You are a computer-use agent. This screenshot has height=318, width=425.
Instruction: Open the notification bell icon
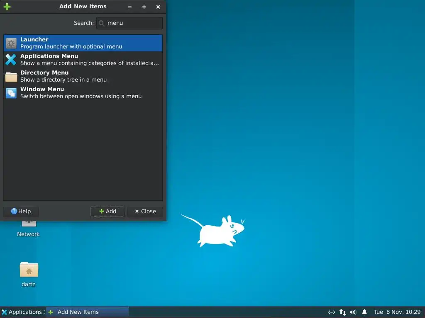(x=364, y=312)
